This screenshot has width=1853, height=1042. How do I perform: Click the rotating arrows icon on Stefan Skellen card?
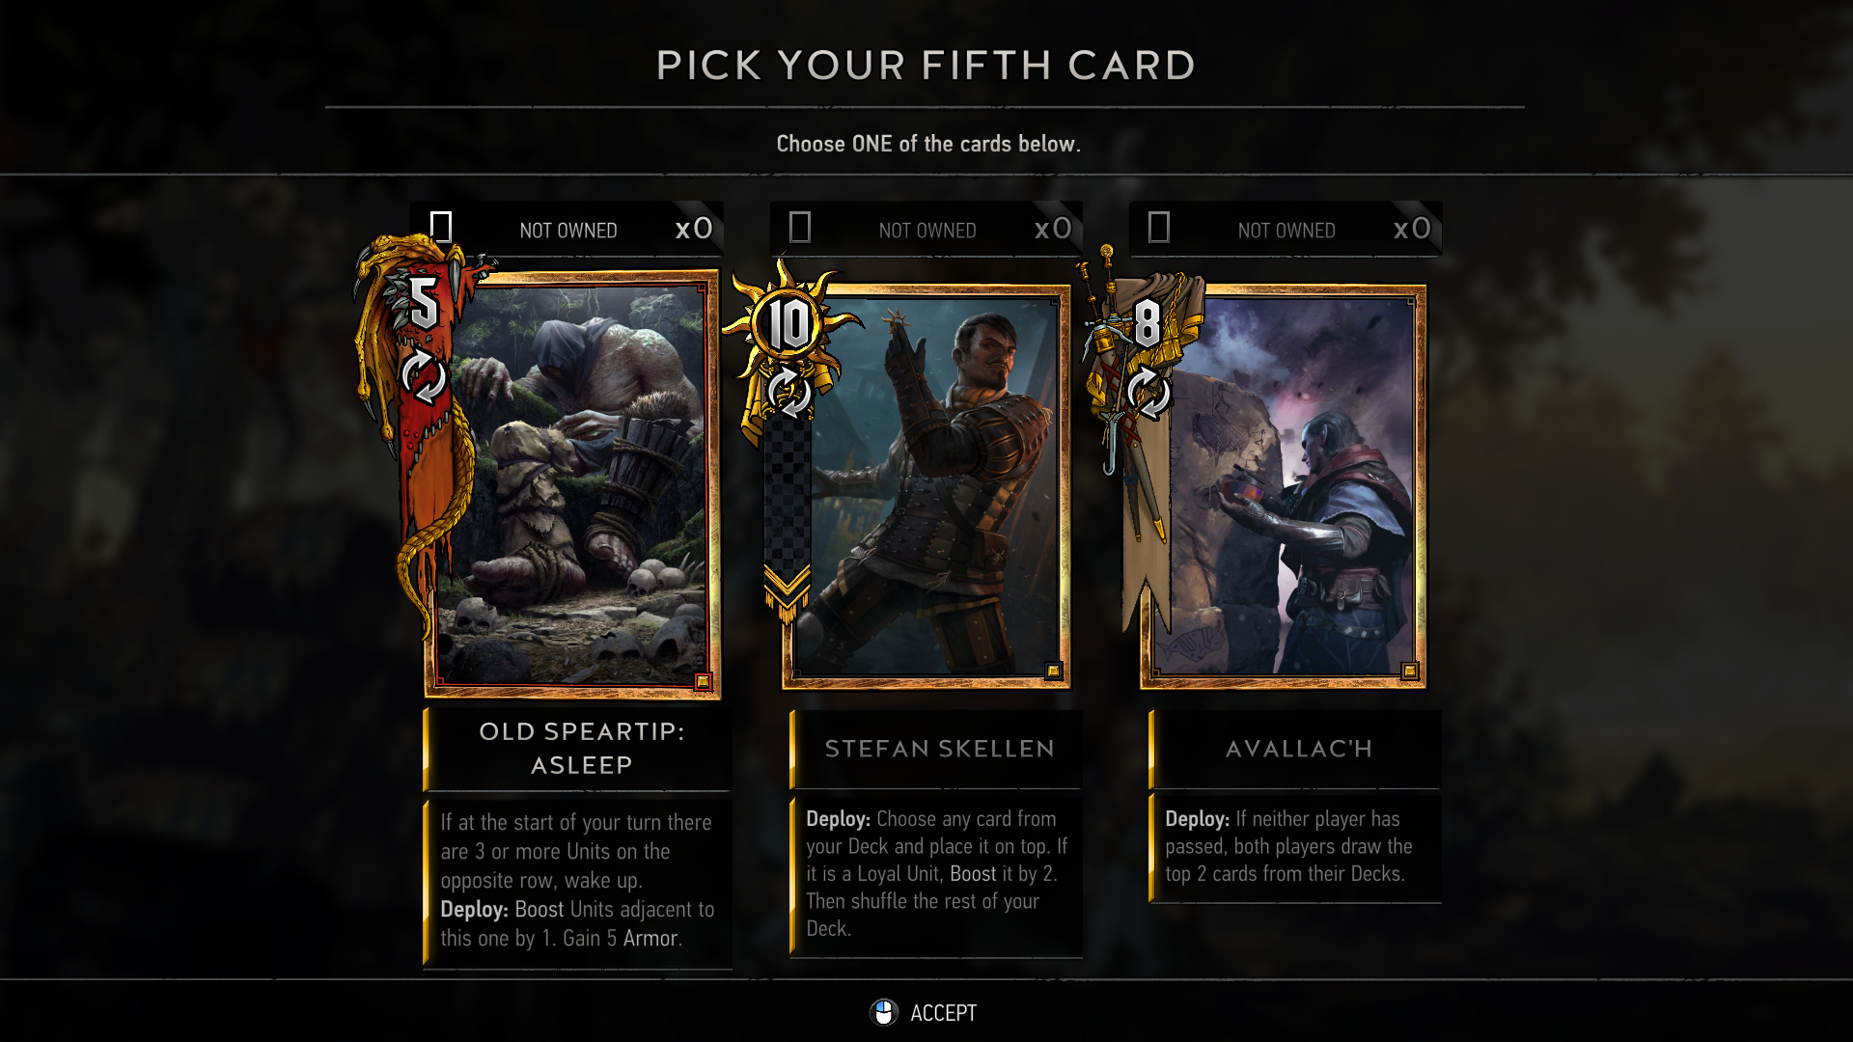pyautogui.click(x=788, y=393)
